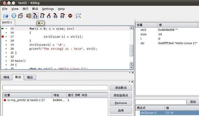Screen dimensions: 199x116
Task: Click the 添加断点 button
Action: 121,88
